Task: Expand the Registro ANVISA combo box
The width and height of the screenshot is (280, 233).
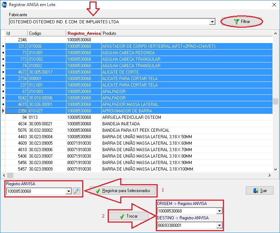Action: [x=69, y=191]
